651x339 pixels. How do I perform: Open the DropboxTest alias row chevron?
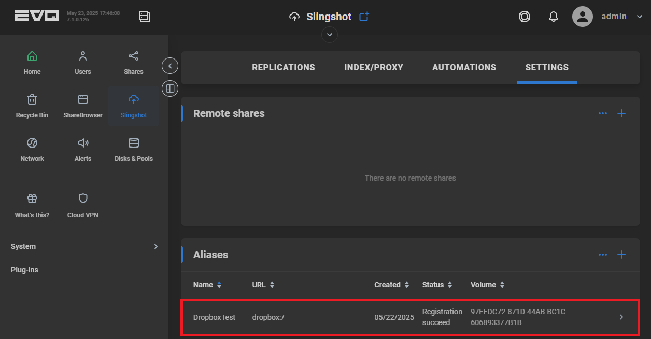click(621, 317)
